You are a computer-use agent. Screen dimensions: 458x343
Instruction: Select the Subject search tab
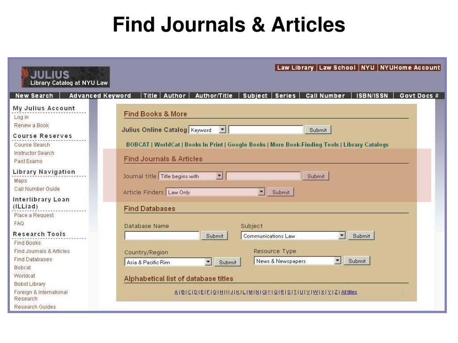coord(255,96)
